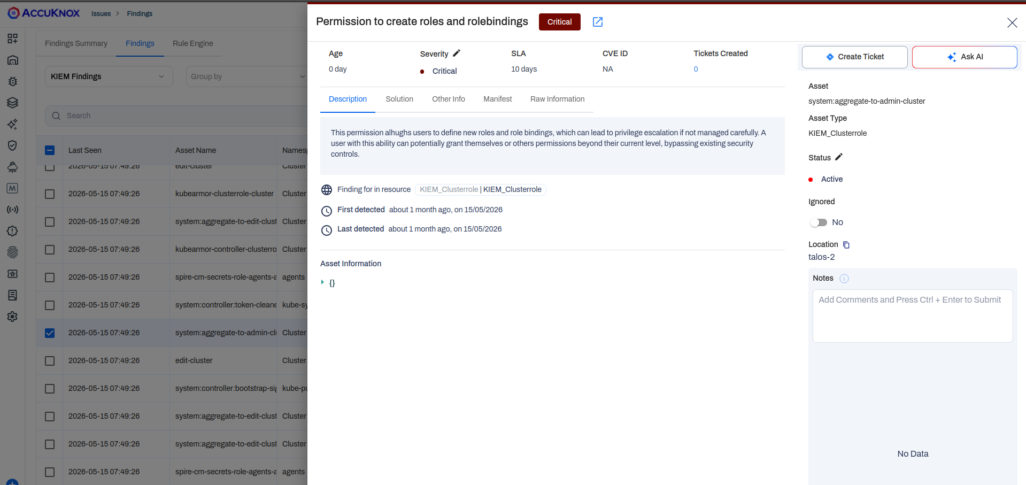Click the 'talos-2' location value
The width and height of the screenshot is (1026, 485).
[821, 257]
